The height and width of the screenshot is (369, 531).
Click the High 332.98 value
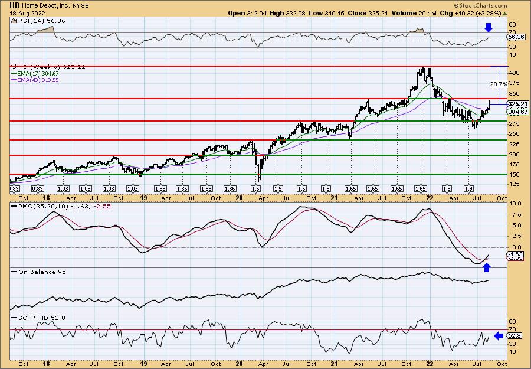[287, 13]
